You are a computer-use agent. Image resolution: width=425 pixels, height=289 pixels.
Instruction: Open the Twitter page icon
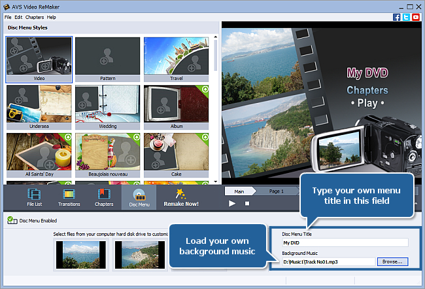tap(406, 17)
